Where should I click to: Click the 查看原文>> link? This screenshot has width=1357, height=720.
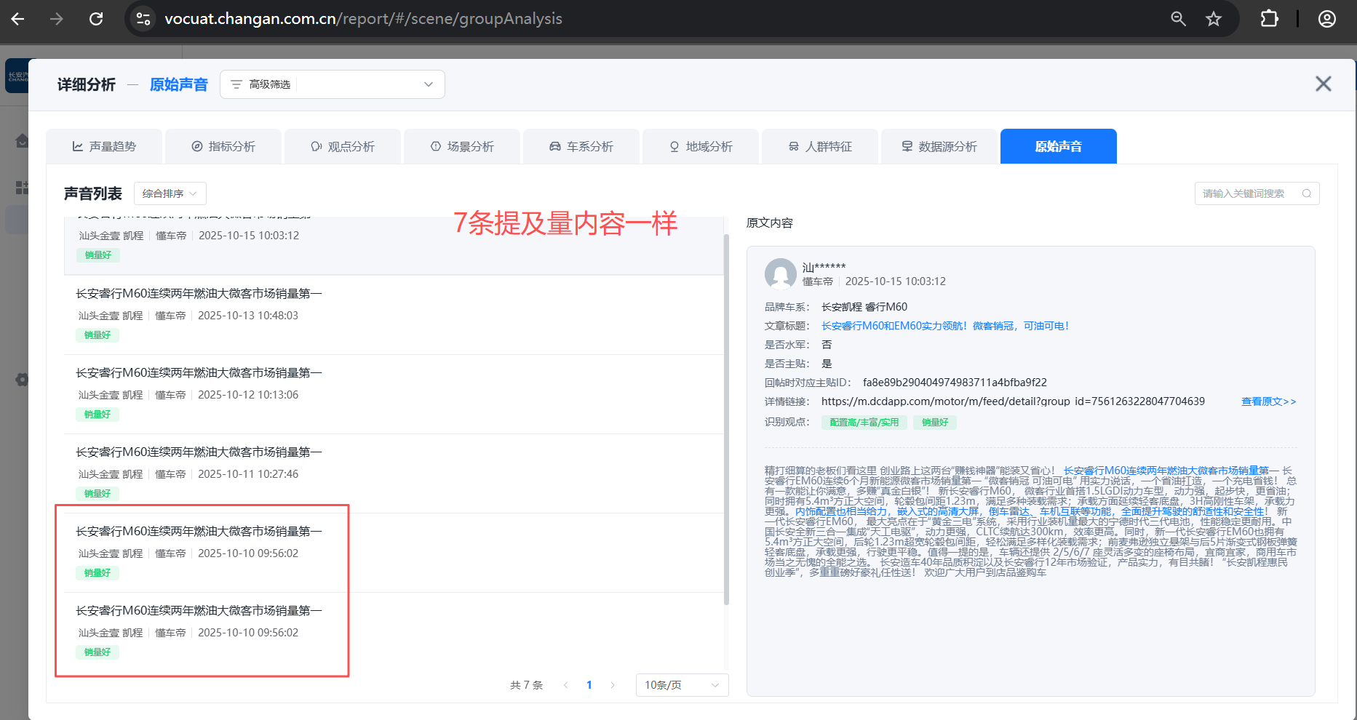click(x=1268, y=401)
